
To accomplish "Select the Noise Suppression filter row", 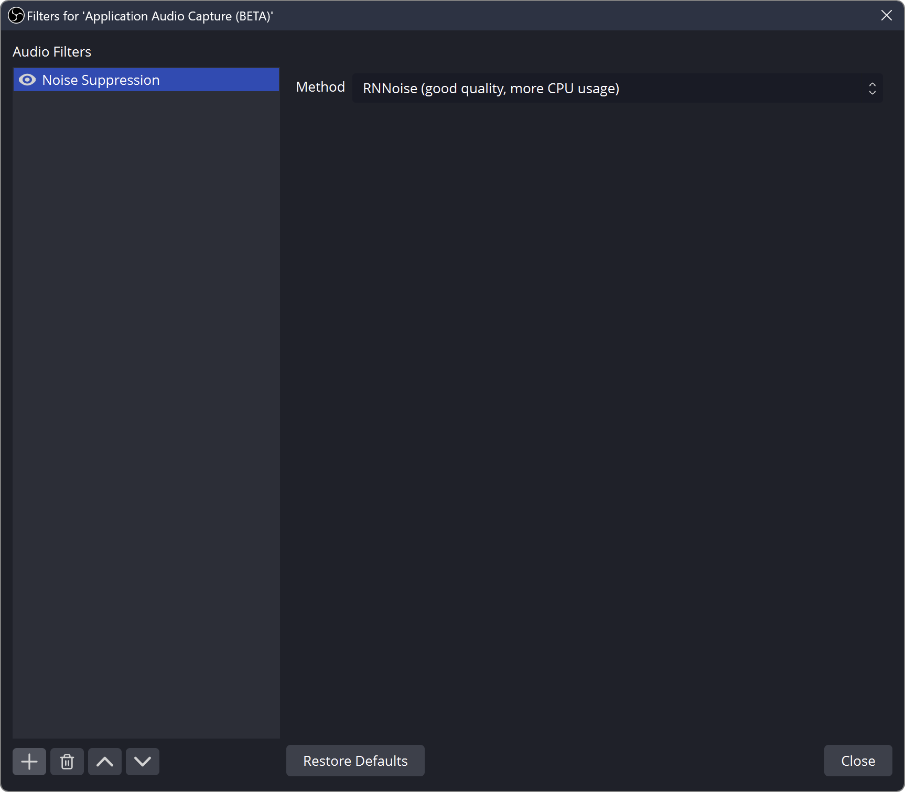I will click(x=146, y=80).
